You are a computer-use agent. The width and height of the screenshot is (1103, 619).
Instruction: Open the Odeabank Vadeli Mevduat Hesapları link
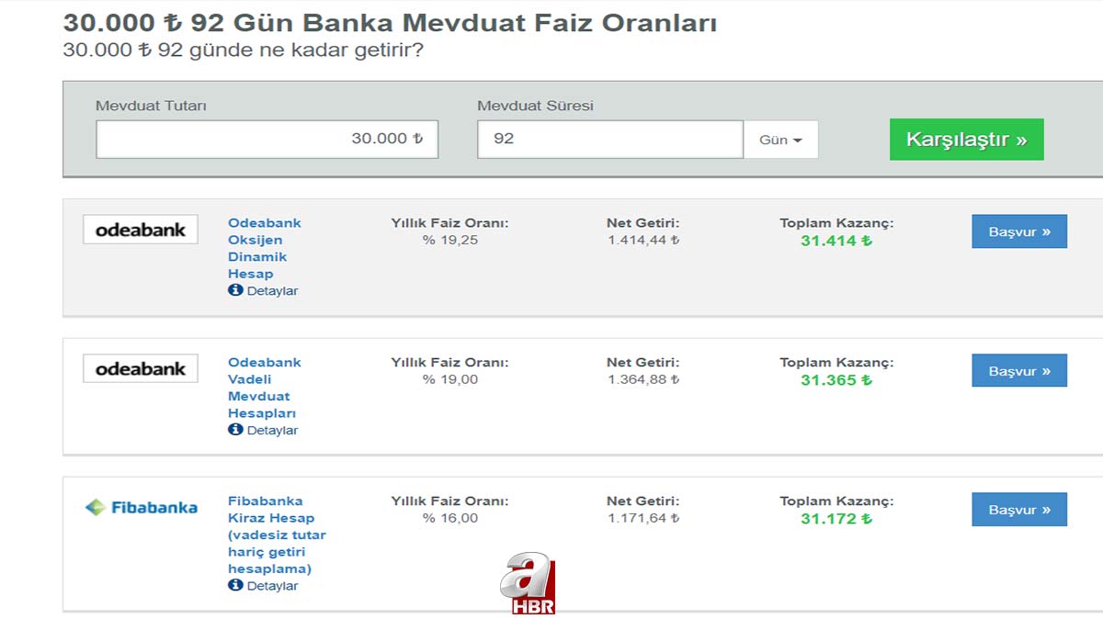tap(264, 388)
